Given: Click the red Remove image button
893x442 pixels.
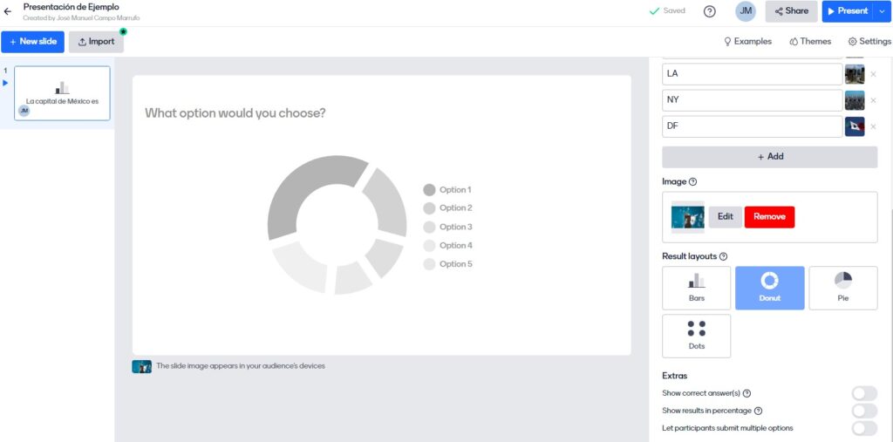Looking at the screenshot, I should coord(769,217).
